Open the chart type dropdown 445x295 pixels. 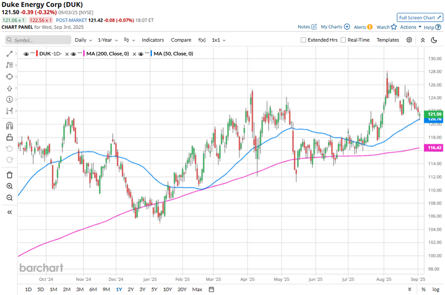(129, 40)
